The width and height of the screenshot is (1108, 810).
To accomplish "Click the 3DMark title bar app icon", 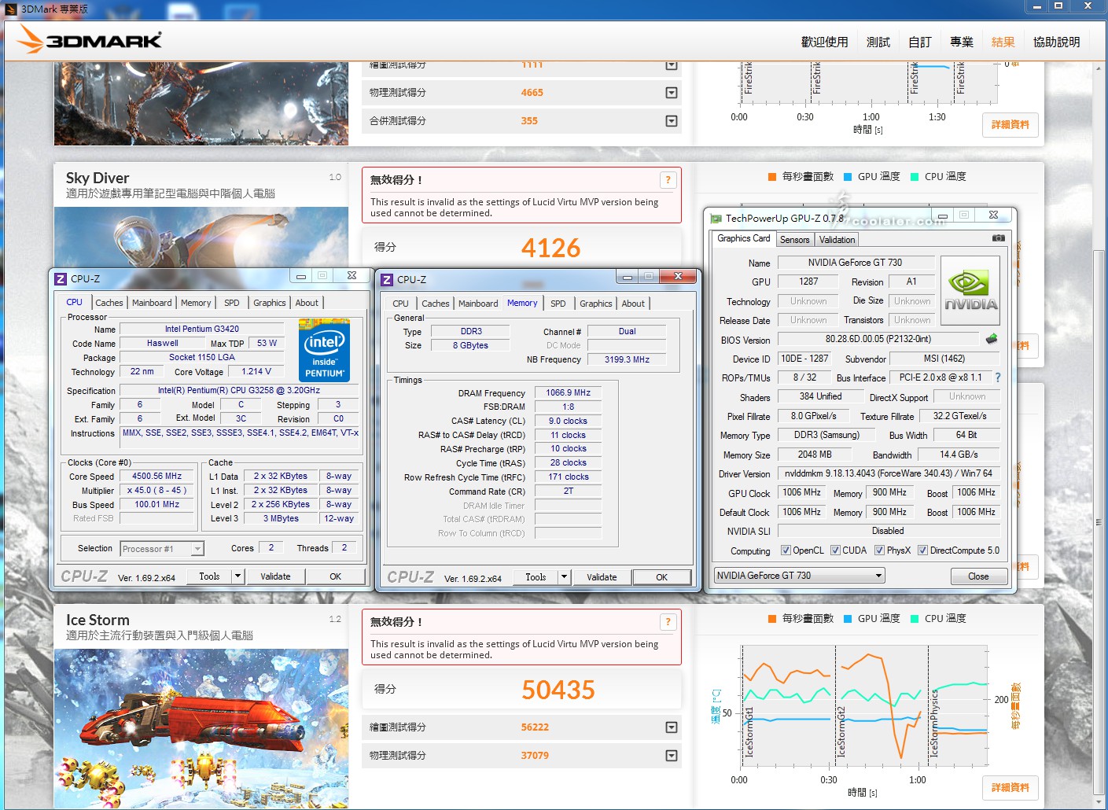I will 10,9.
